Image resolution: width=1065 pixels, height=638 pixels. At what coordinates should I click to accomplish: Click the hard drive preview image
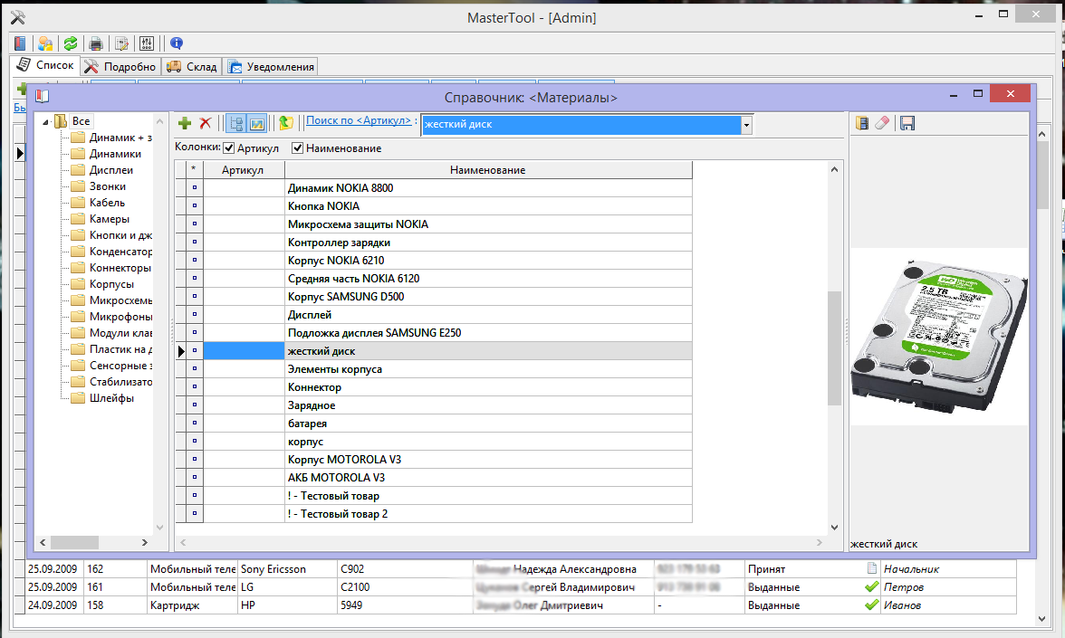click(x=938, y=337)
